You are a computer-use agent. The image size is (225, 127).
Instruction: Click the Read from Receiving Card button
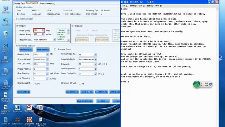coord(101,92)
